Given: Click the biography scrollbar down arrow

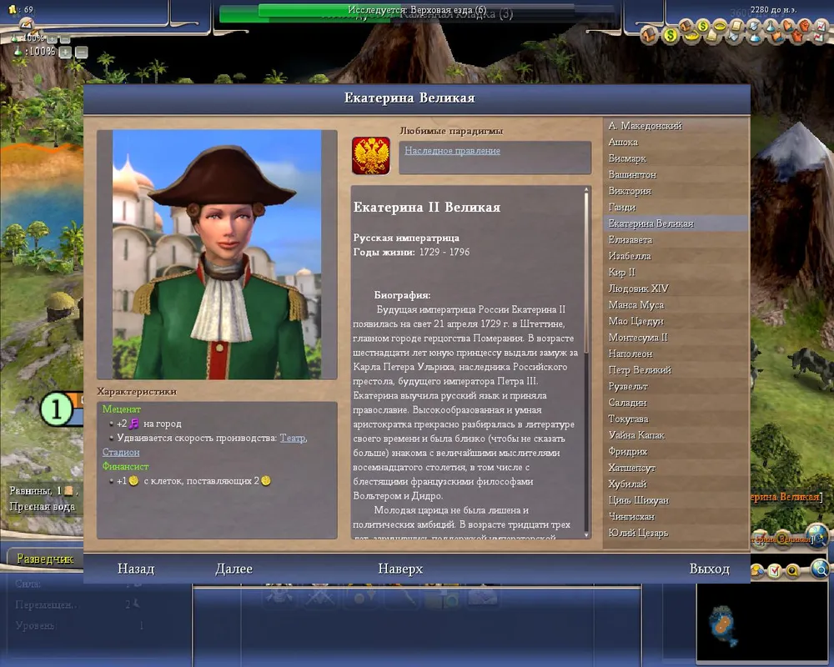Looking at the screenshot, I should click(x=586, y=534).
